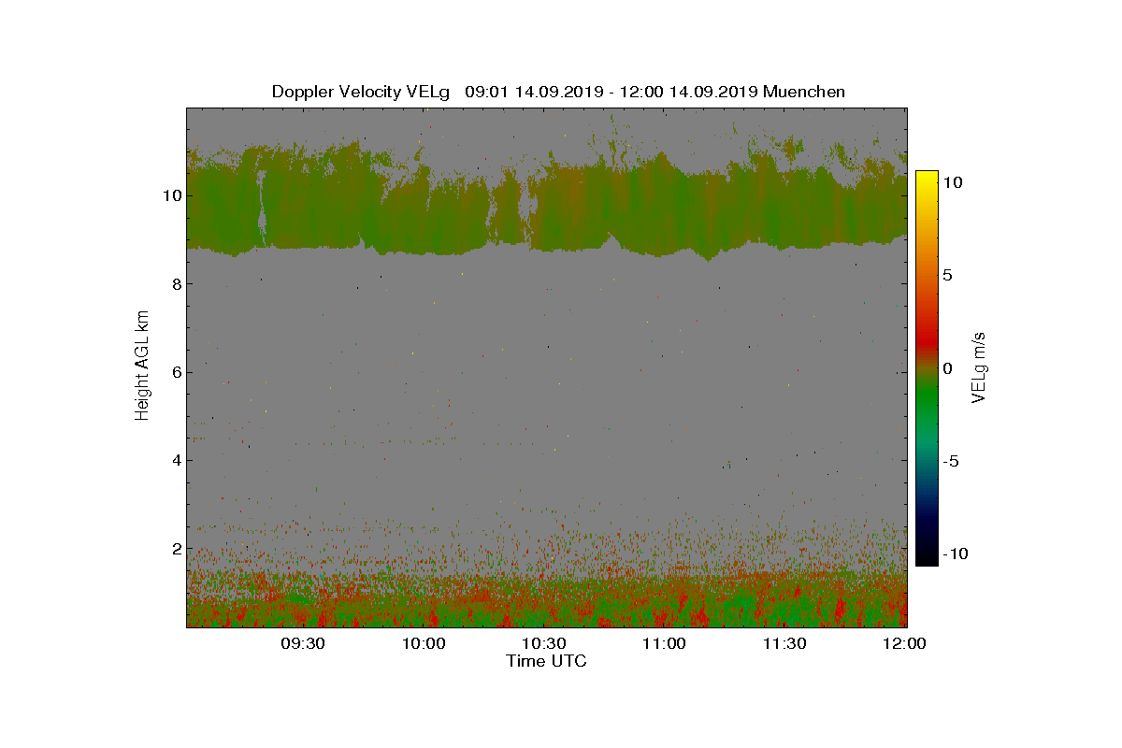Click the 10:00 time tick label
The image size is (1122, 748).
pyautogui.click(x=425, y=643)
